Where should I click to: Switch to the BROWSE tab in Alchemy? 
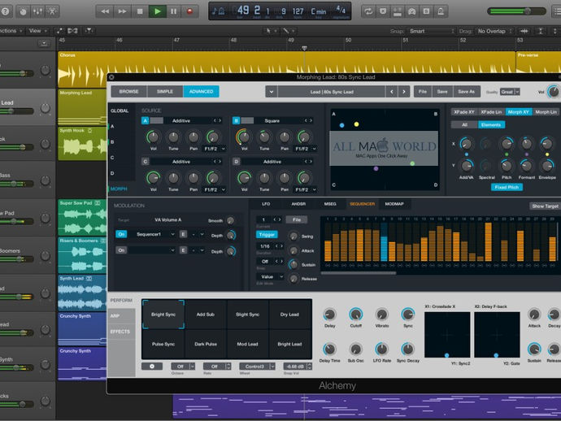[x=128, y=92]
